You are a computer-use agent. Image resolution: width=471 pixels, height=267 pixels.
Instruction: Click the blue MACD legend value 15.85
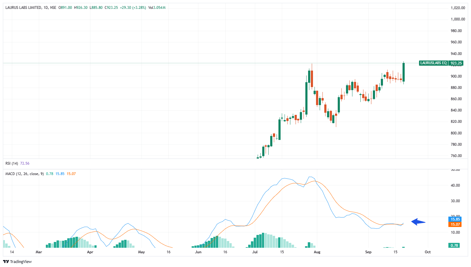(60, 174)
